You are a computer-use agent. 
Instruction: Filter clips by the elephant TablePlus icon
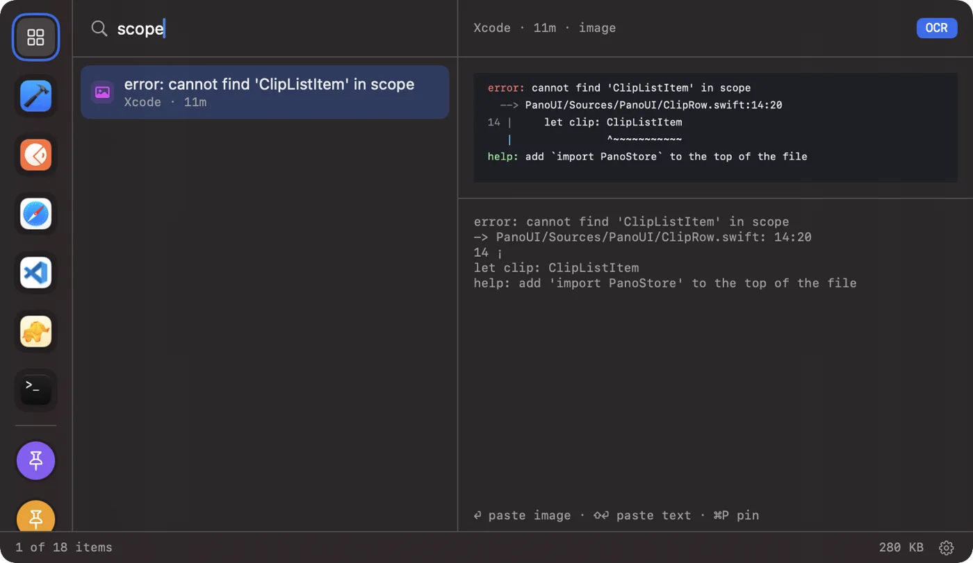pyautogui.click(x=35, y=332)
